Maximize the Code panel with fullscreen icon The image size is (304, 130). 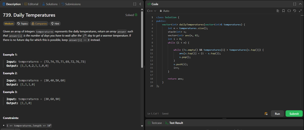click(295, 4)
